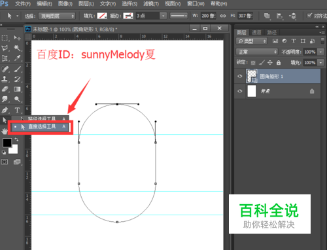The height and width of the screenshot is (250, 327).
Task: Select the Rectangular Marquee tool
Action: click(x=5, y=38)
